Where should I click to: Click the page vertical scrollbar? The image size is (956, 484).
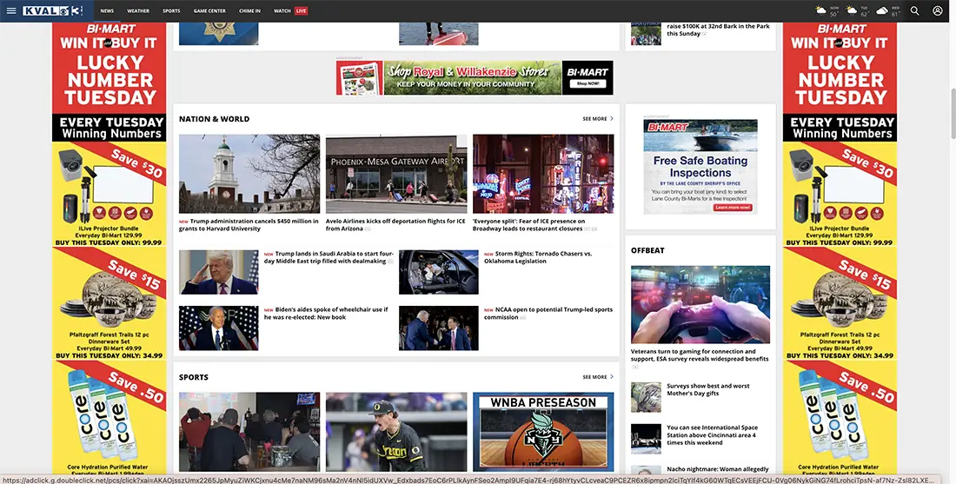coord(953,113)
